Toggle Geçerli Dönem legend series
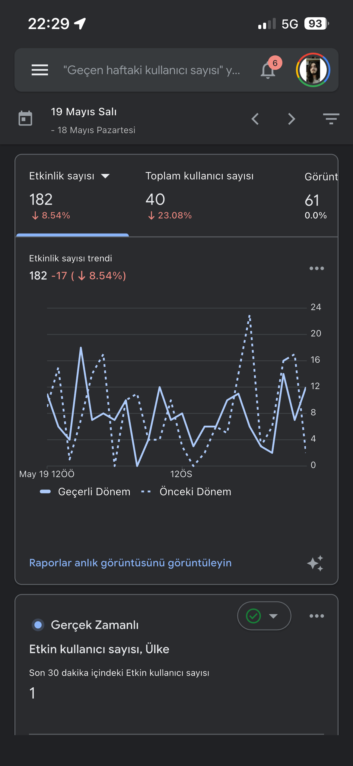Viewport: 353px width, 766px height. pos(85,492)
